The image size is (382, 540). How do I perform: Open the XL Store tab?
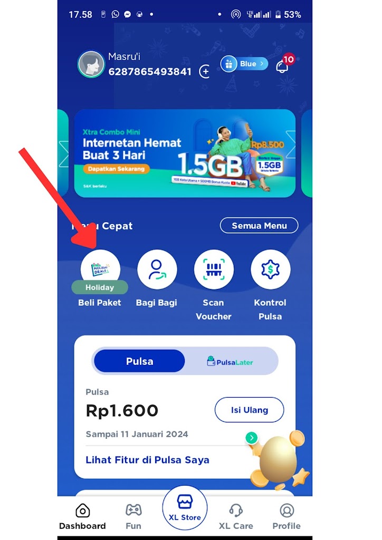pyautogui.click(x=185, y=508)
